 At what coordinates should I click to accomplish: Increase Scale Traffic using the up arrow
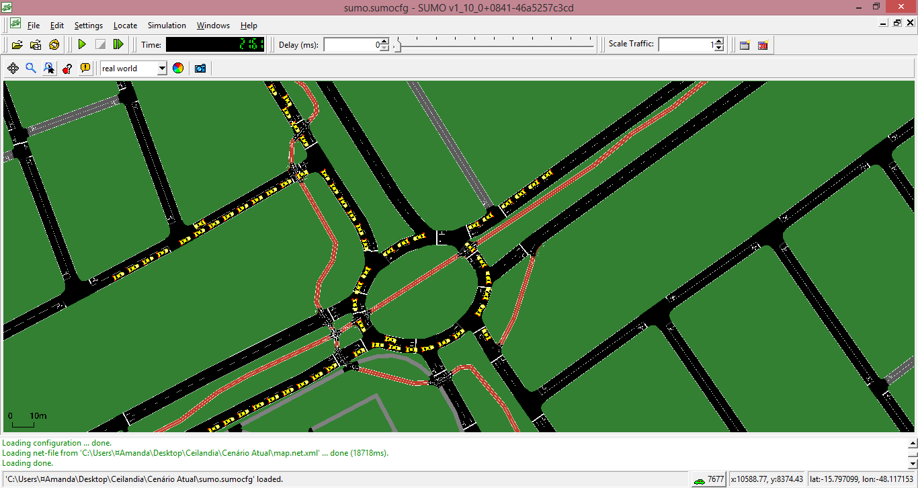coord(719,42)
